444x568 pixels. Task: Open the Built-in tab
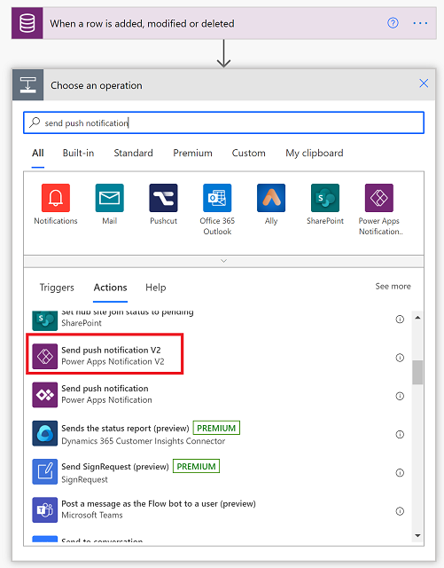click(x=79, y=154)
